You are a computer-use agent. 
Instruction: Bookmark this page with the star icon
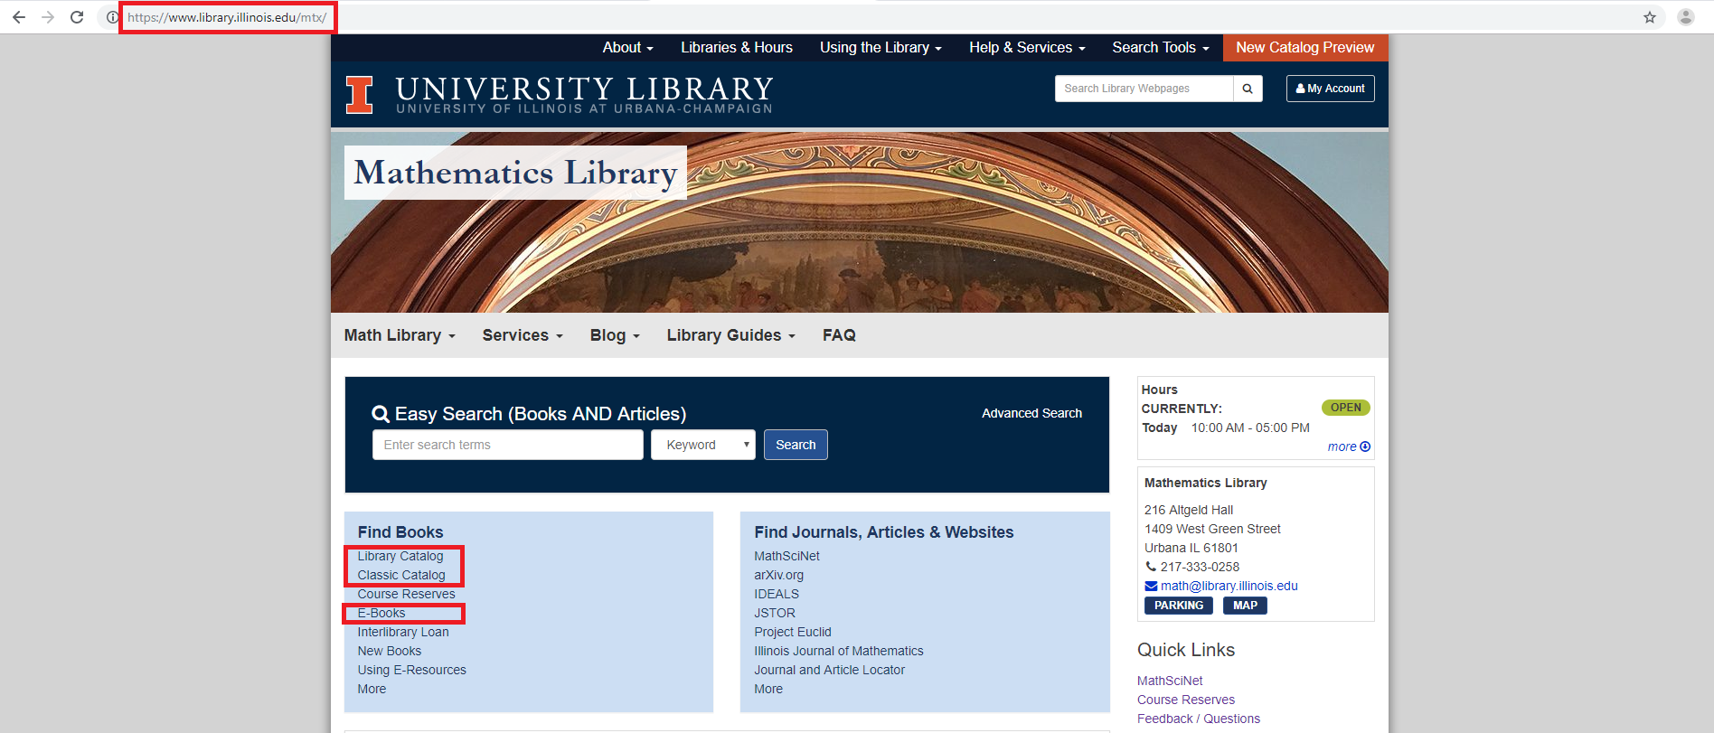point(1650,17)
